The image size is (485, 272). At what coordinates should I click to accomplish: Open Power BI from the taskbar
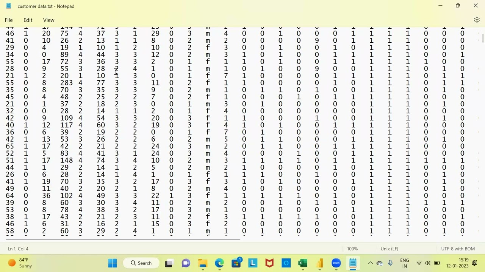[319, 263]
